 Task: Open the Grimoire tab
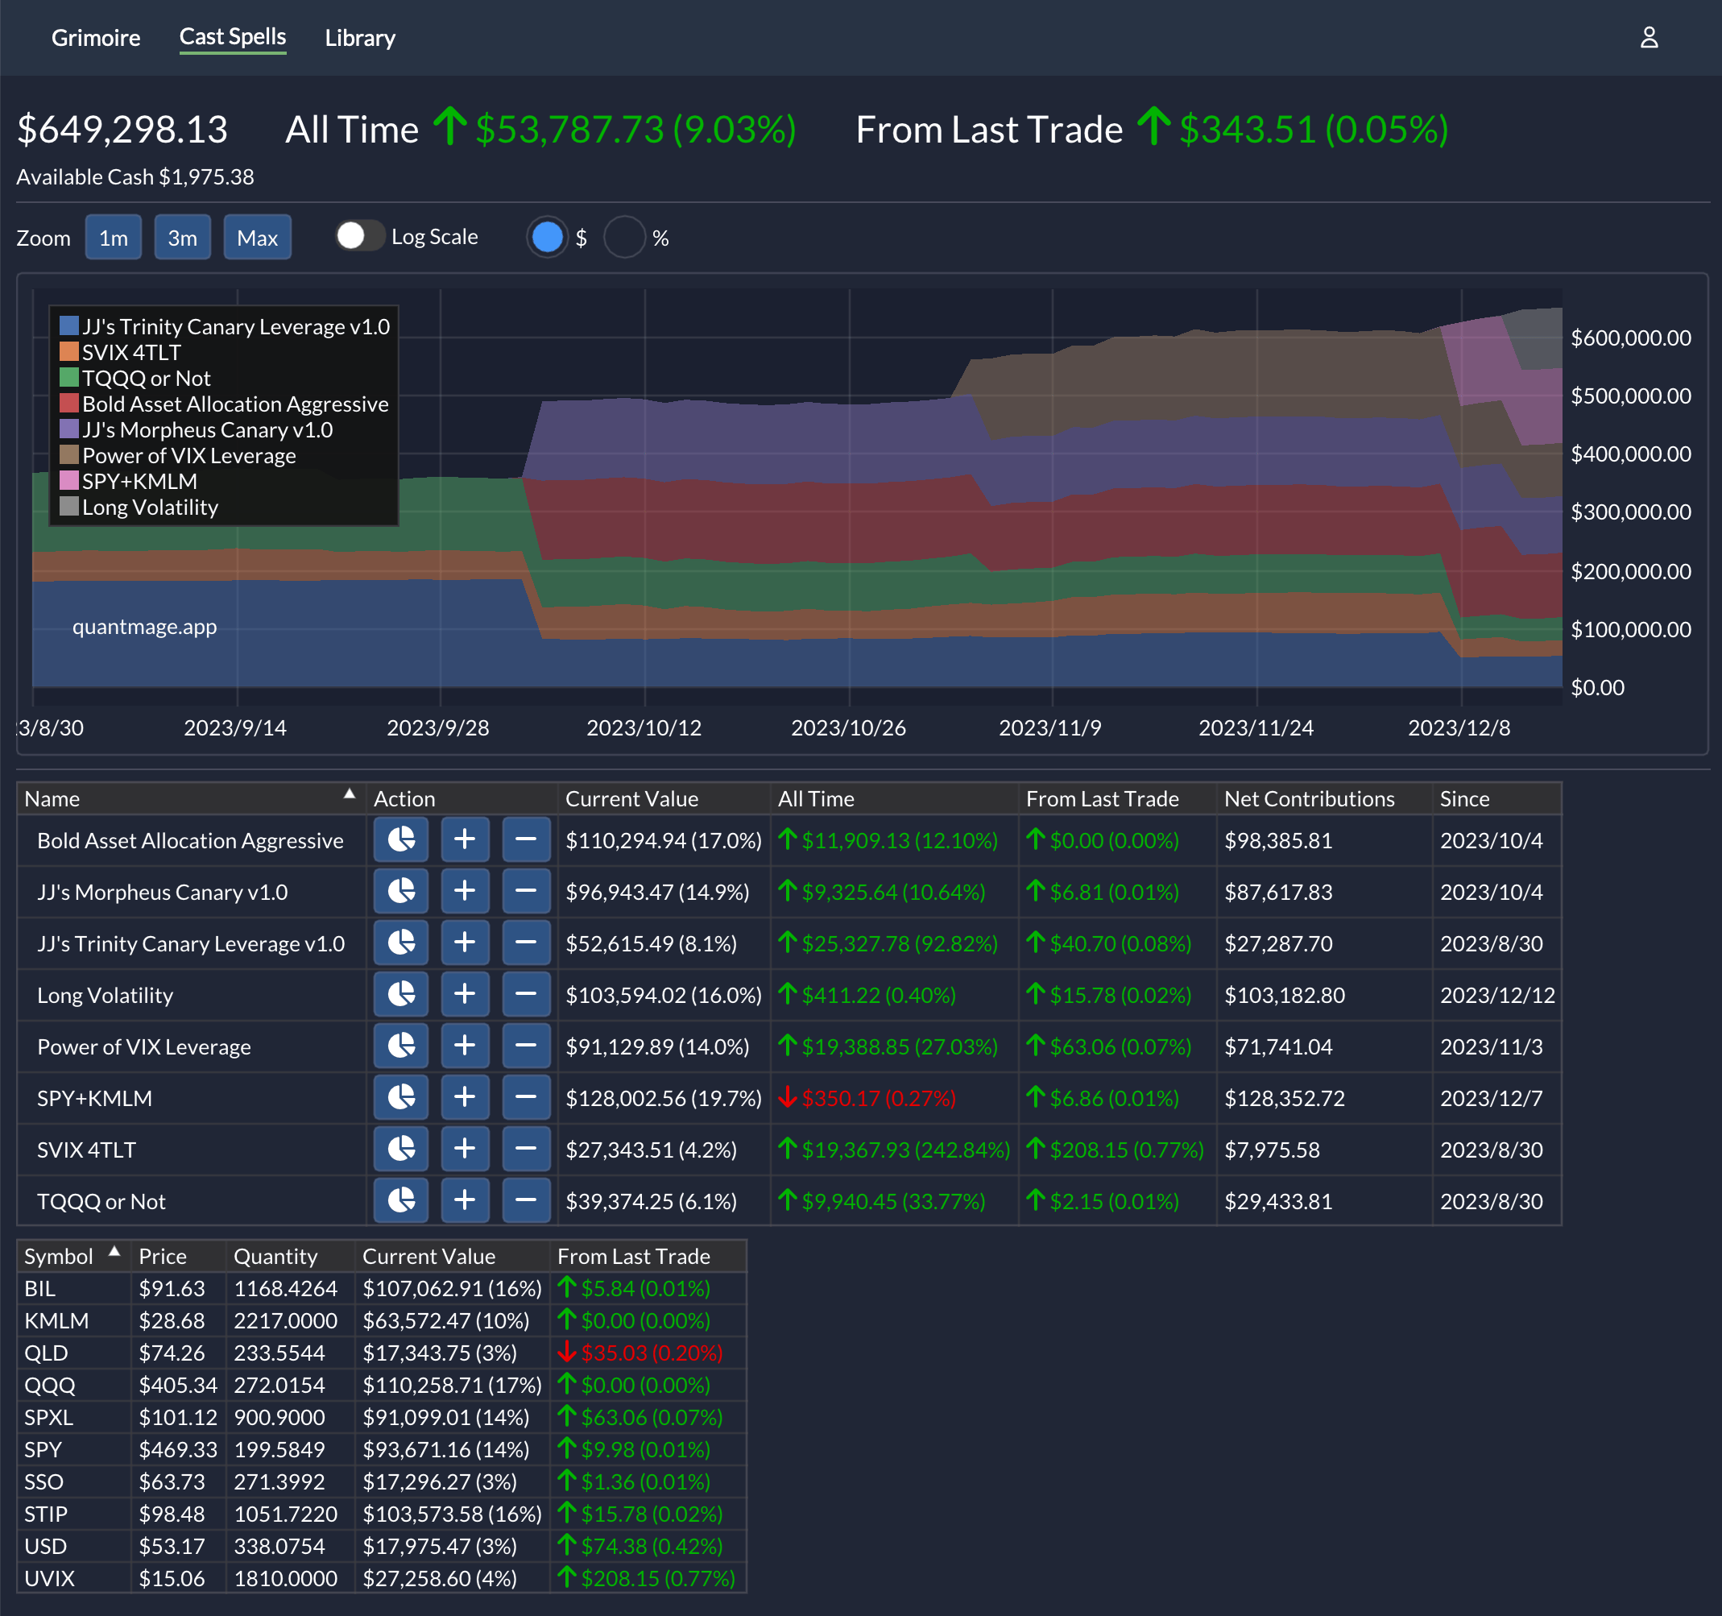click(95, 38)
